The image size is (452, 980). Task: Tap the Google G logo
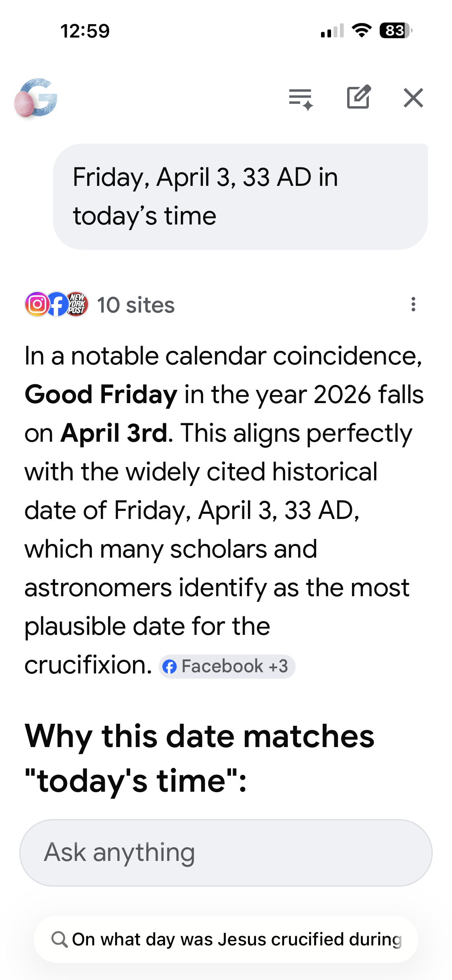[36, 98]
